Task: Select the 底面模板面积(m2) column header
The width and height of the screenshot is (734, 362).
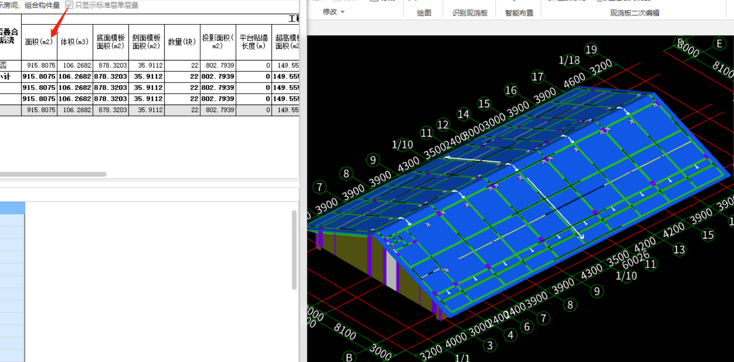Action: click(111, 42)
